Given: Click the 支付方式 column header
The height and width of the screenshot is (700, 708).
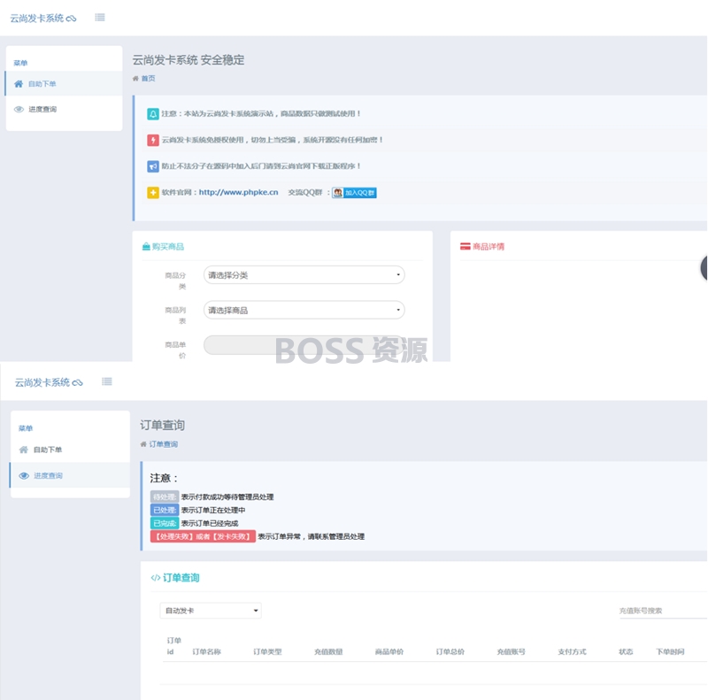Looking at the screenshot, I should pyautogui.click(x=572, y=651).
